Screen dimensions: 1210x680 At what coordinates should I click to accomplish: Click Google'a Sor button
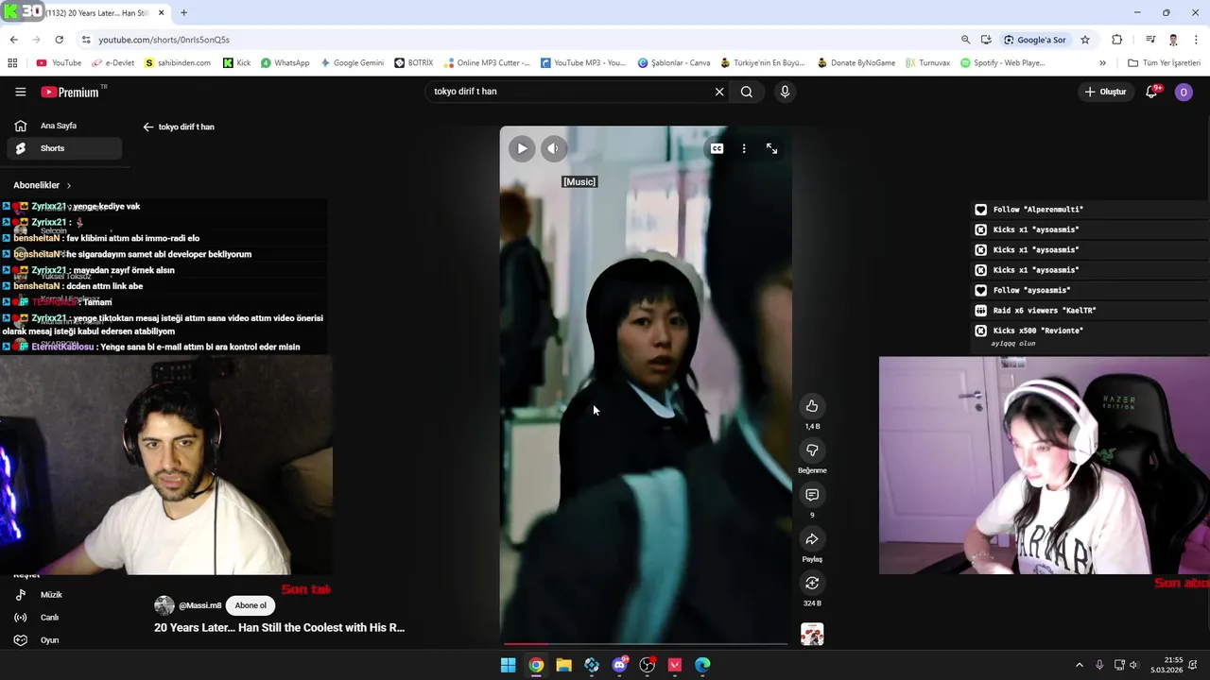1034,40
